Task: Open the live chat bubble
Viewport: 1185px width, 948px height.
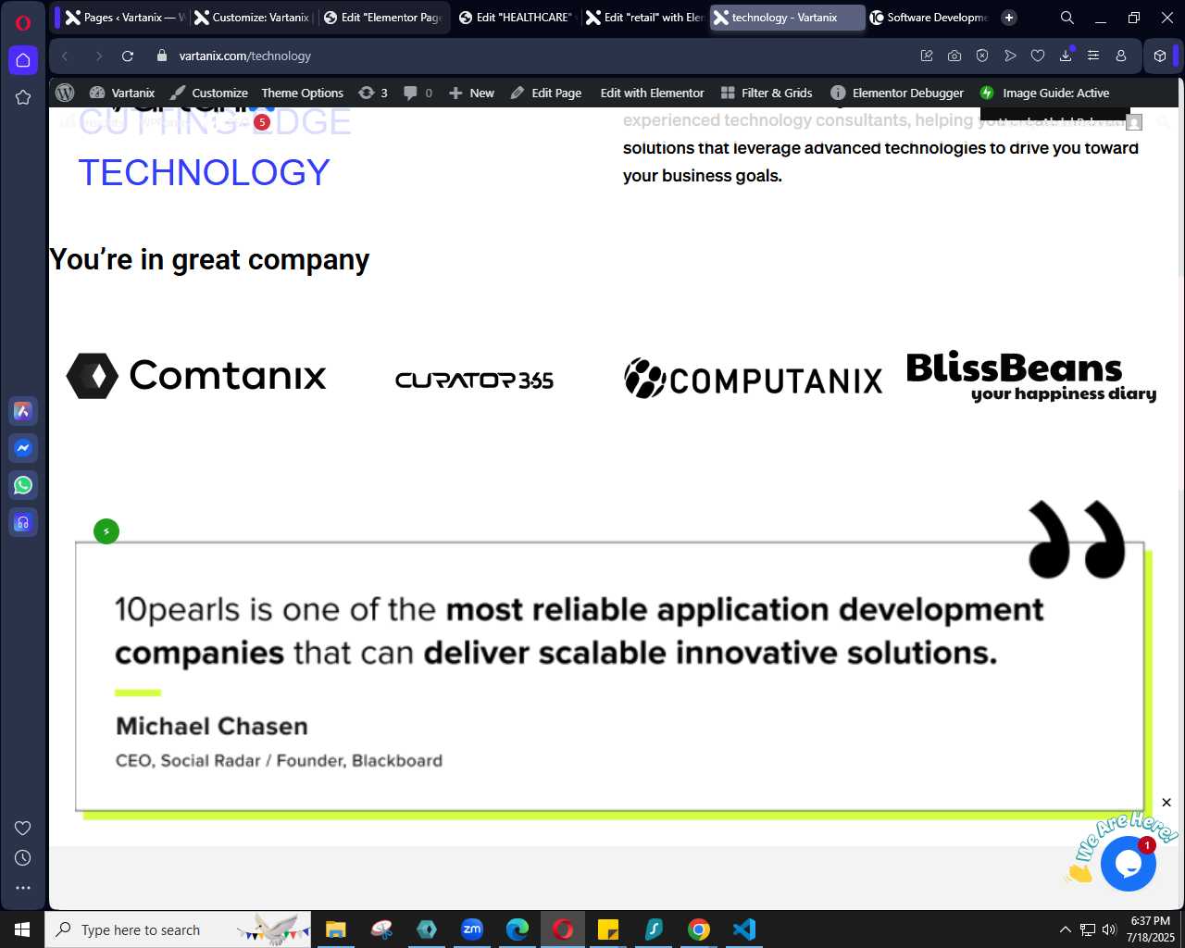Action: (x=1129, y=864)
